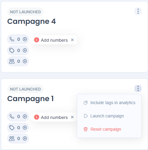This screenshot has width=148, height=150.
Task: Click the users group icon in Campagne 1
Action: pos(12,139)
